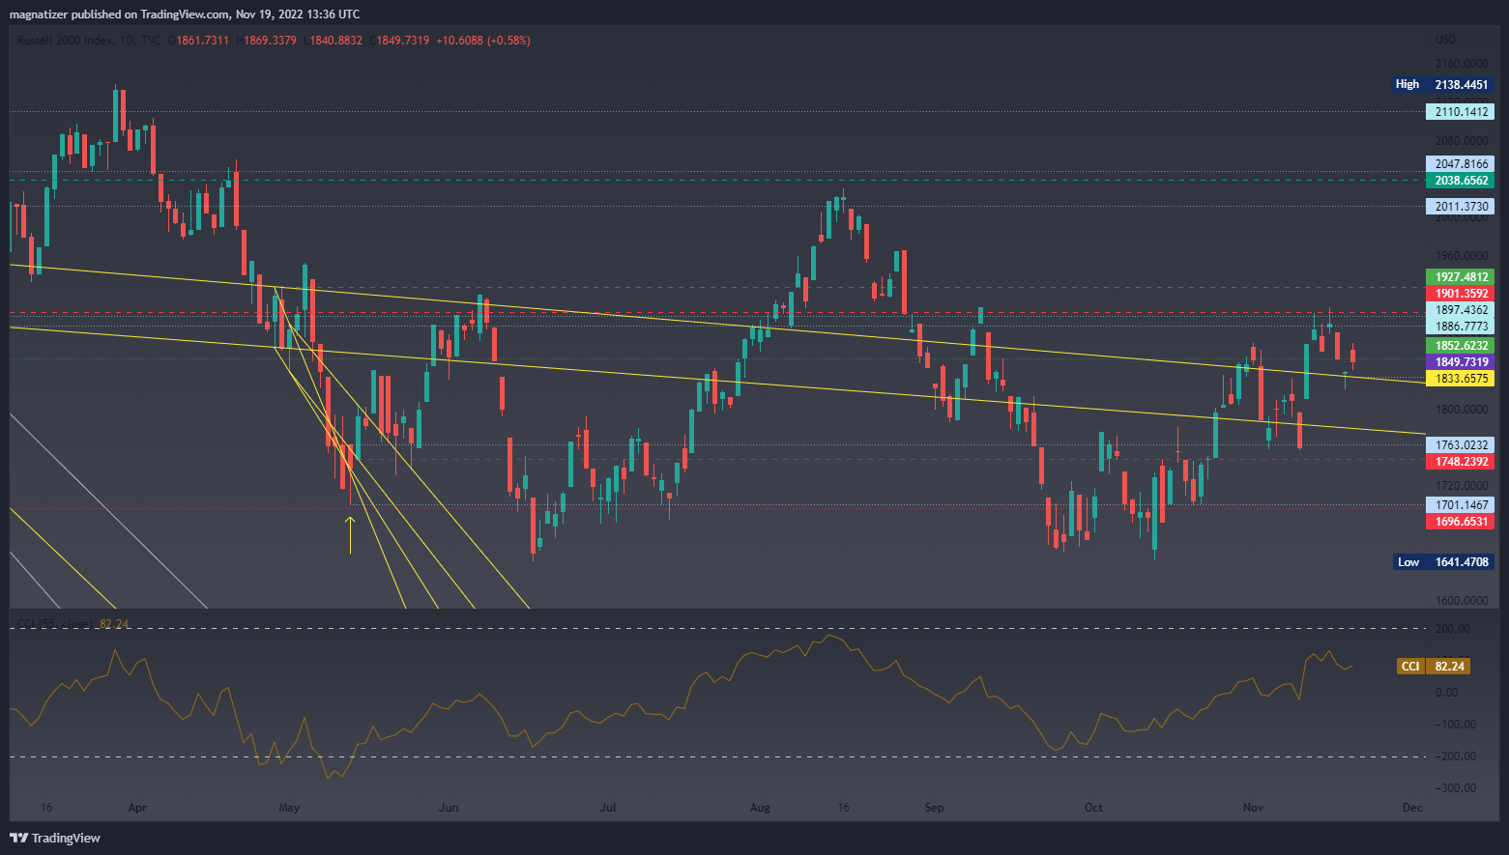This screenshot has width=1509, height=855.
Task: Click the light blue 2110.1412 level label
Action: (1460, 112)
